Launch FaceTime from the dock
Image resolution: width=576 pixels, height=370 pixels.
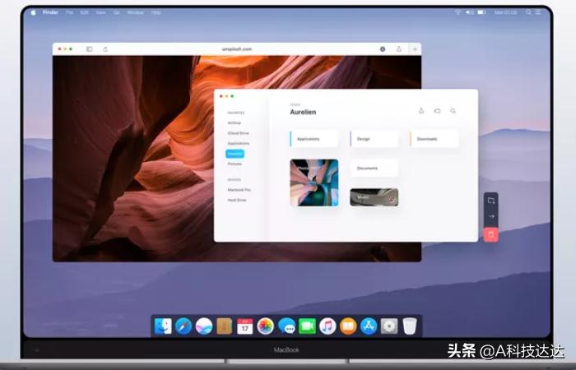click(x=307, y=326)
